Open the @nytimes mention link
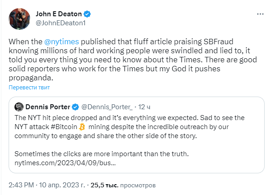Image resolution: width=271 pixels, height=195 pixels. coord(62,42)
